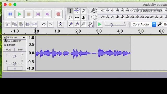Open the recording meter microphone menu

click(x=93, y=11)
